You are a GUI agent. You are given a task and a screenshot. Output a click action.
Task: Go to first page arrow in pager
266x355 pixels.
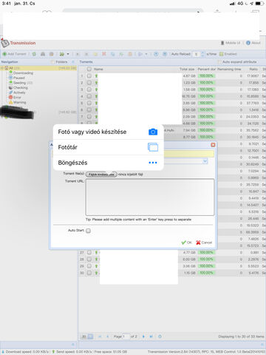click(100, 337)
